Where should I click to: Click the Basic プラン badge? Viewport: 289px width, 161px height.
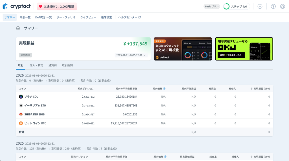tap(211, 6)
